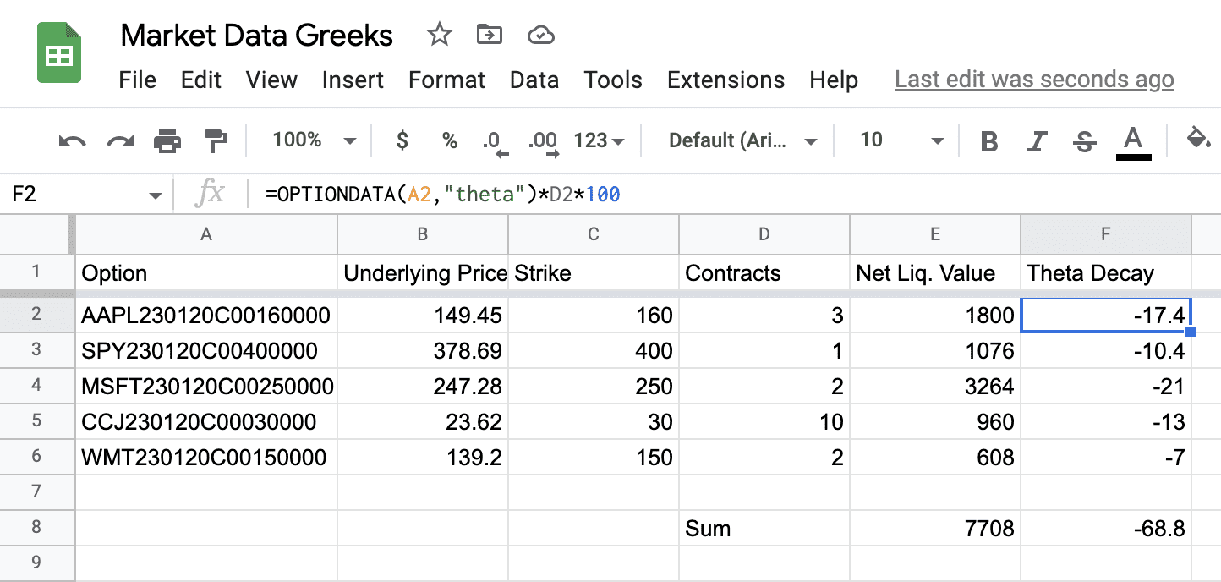Format the cell as currency
The height and width of the screenshot is (582, 1221).
(402, 140)
